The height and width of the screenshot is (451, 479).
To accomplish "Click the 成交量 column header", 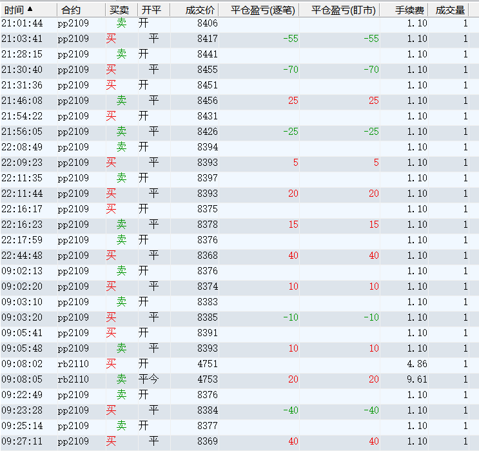I will [448, 10].
